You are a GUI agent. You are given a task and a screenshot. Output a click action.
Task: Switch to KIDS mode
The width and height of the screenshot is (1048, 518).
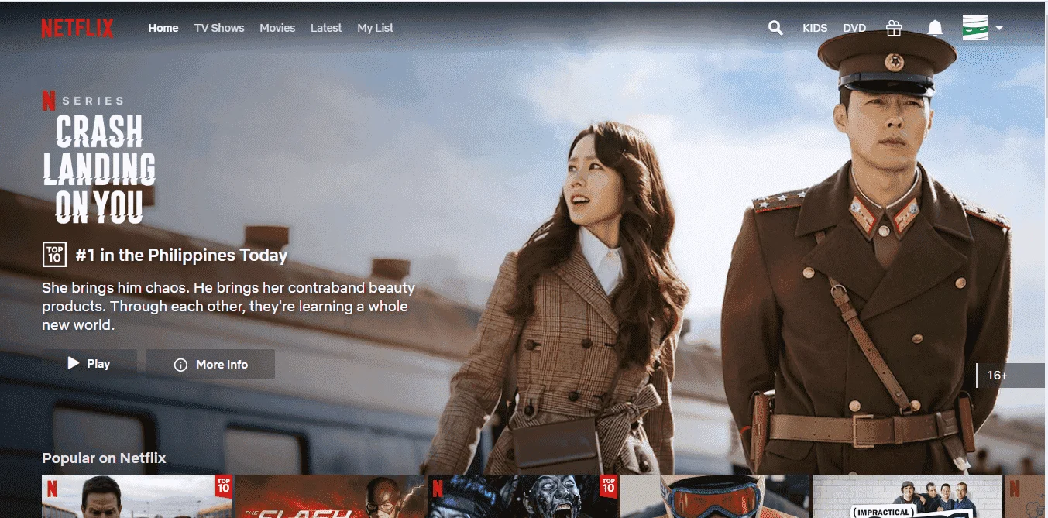click(815, 28)
